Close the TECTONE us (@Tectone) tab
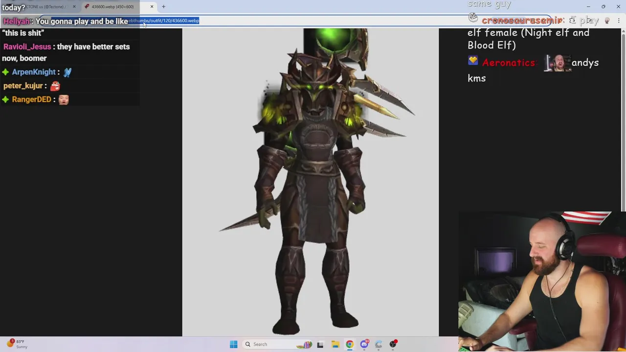The height and width of the screenshot is (352, 626). (x=74, y=6)
